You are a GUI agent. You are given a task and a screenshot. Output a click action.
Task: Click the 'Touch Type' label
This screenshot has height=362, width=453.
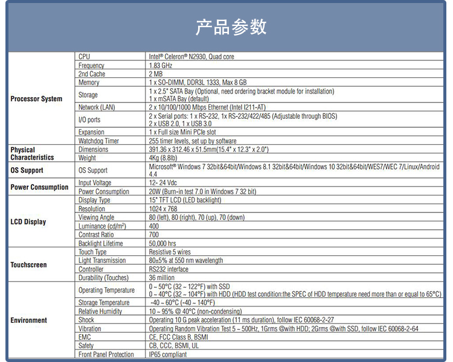click(x=92, y=252)
